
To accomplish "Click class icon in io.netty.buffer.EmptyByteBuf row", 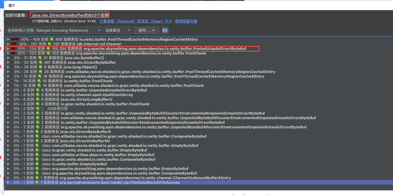I will pos(38,164).
